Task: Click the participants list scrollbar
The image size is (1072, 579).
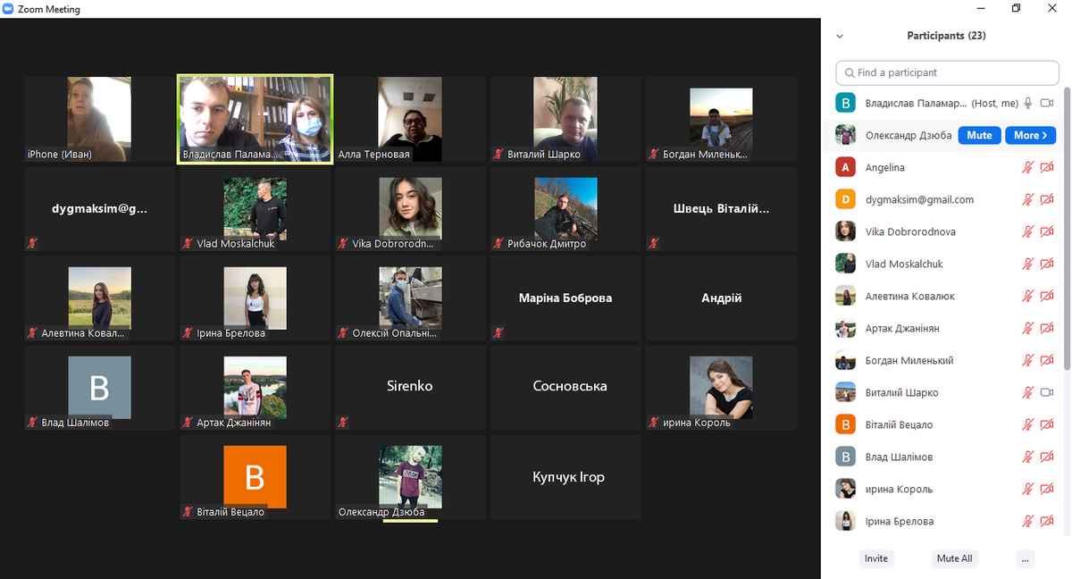Action: tap(1067, 232)
